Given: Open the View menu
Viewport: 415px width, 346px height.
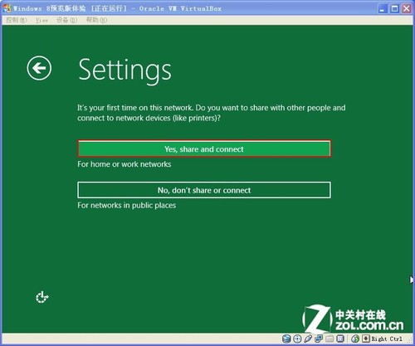Looking at the screenshot, I should pos(41,20).
